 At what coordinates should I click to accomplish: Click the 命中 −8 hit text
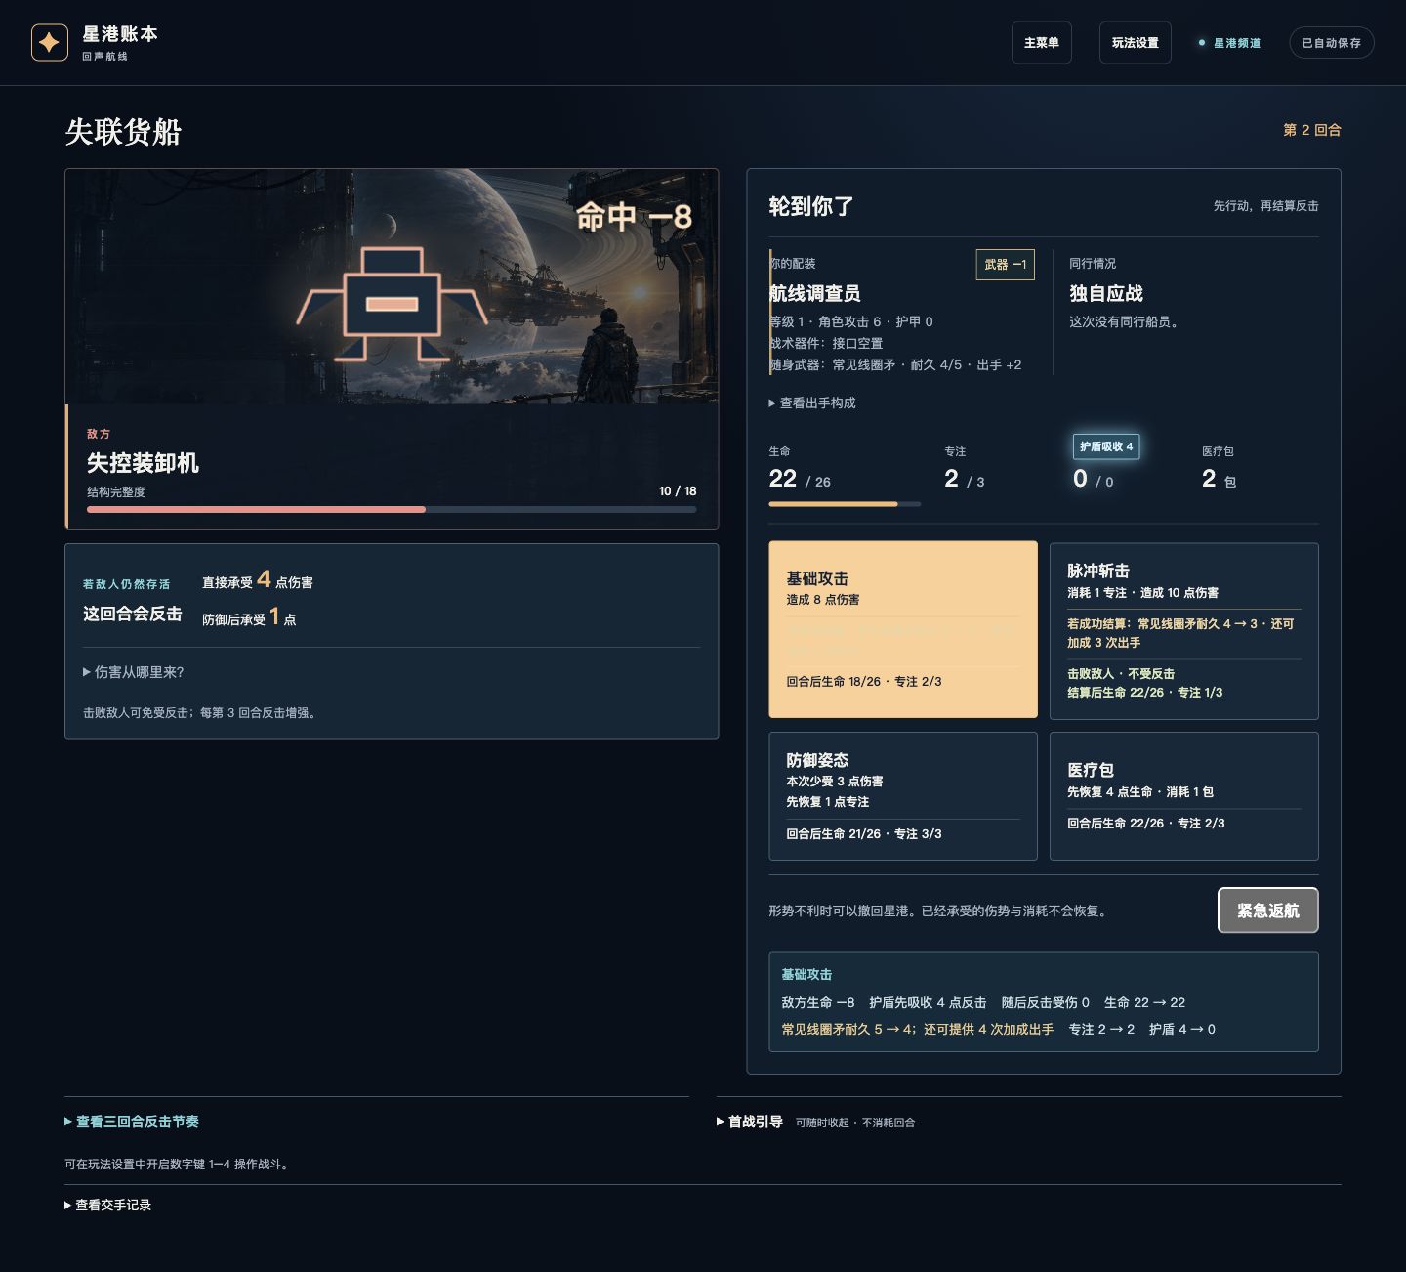(634, 217)
